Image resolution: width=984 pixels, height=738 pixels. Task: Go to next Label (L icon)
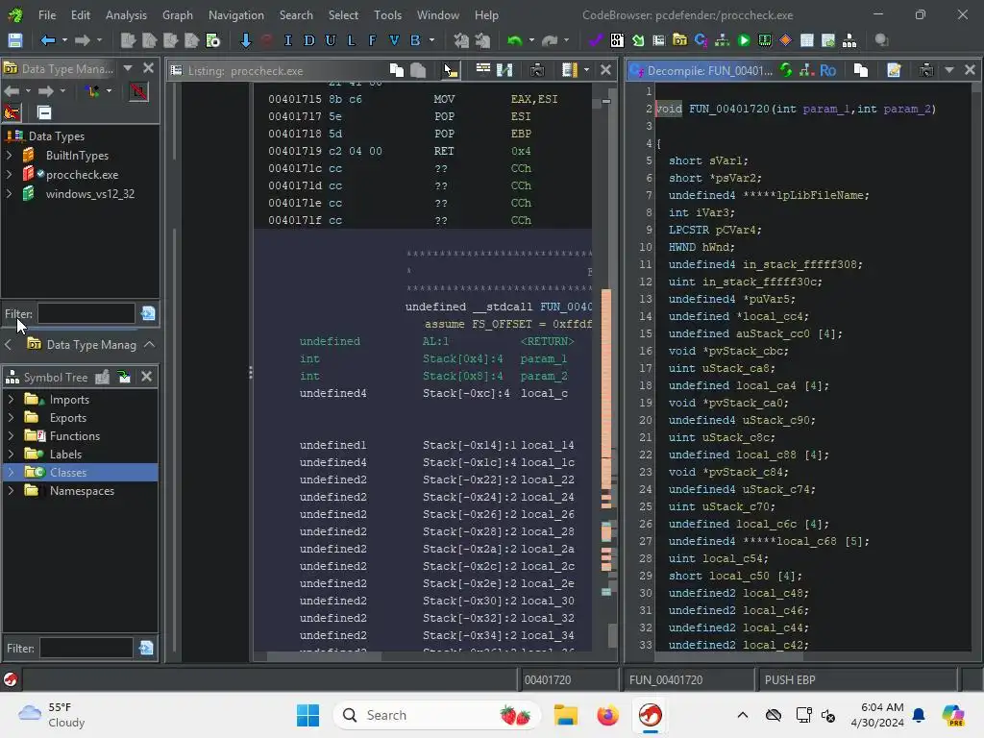(352, 40)
